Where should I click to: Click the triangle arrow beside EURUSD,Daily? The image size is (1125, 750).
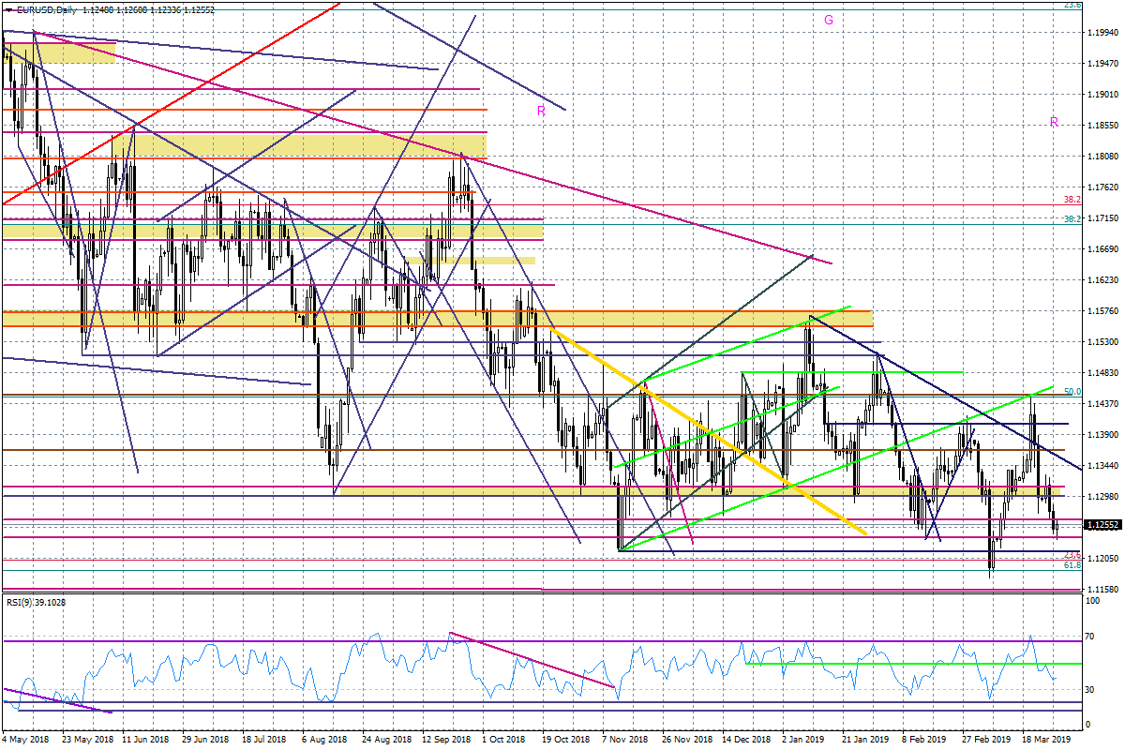[x=8, y=8]
